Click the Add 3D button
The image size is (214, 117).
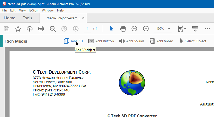click(73, 41)
